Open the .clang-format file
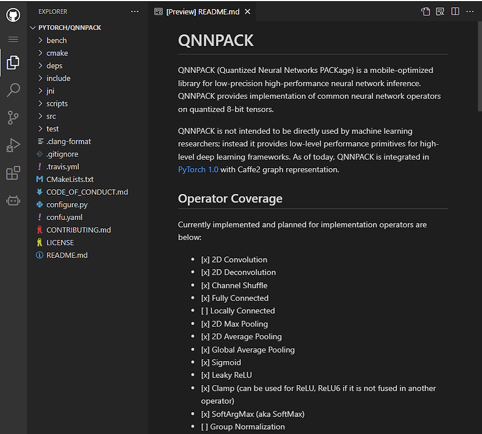482x434 pixels. 69,142
